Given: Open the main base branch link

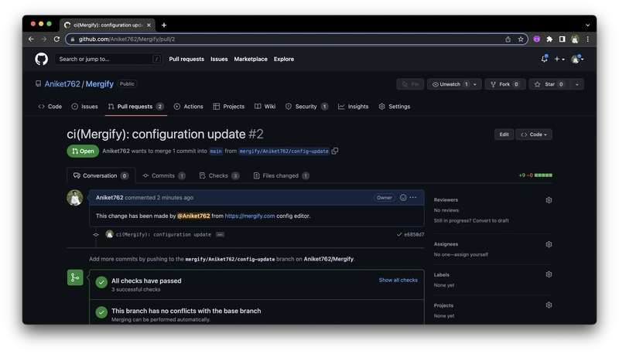Looking at the screenshot, I should (x=216, y=151).
